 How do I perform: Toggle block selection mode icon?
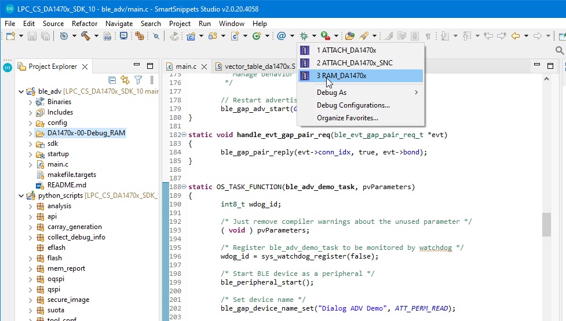[x=415, y=36]
